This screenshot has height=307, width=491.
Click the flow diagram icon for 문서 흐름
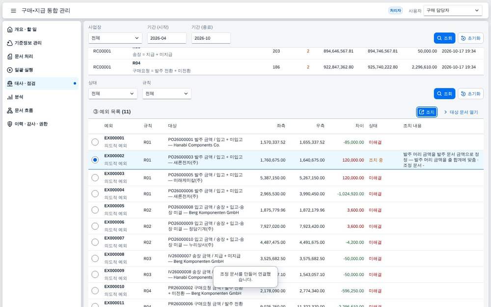10,111
